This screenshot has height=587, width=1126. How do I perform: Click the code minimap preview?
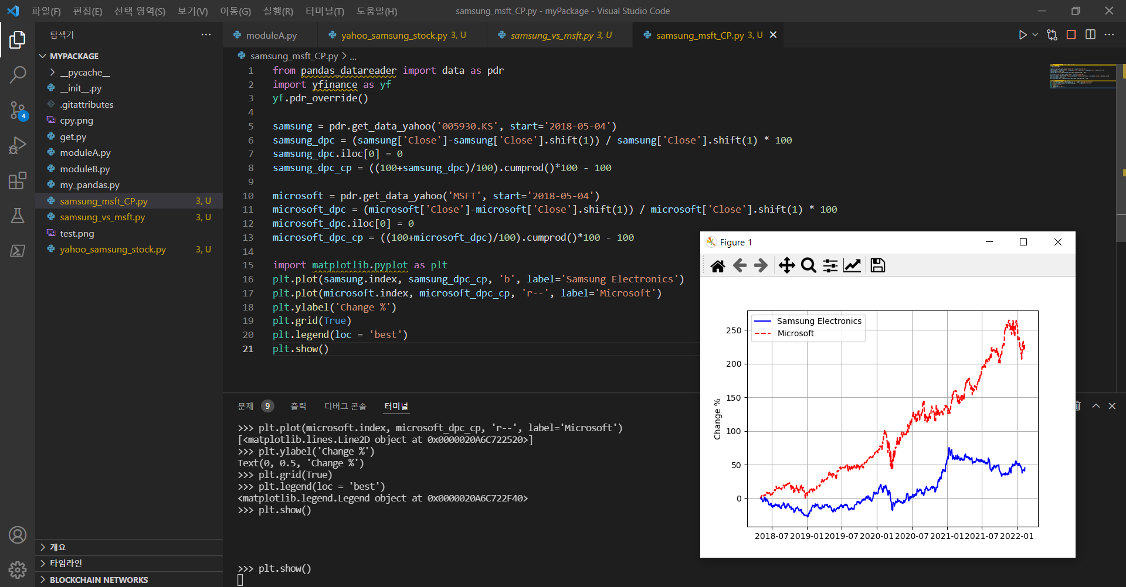[1083, 76]
